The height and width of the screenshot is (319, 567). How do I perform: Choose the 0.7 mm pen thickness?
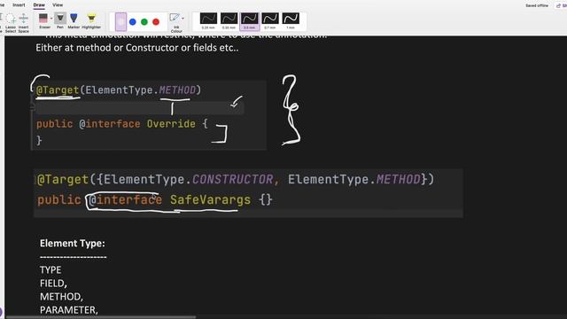(x=270, y=21)
